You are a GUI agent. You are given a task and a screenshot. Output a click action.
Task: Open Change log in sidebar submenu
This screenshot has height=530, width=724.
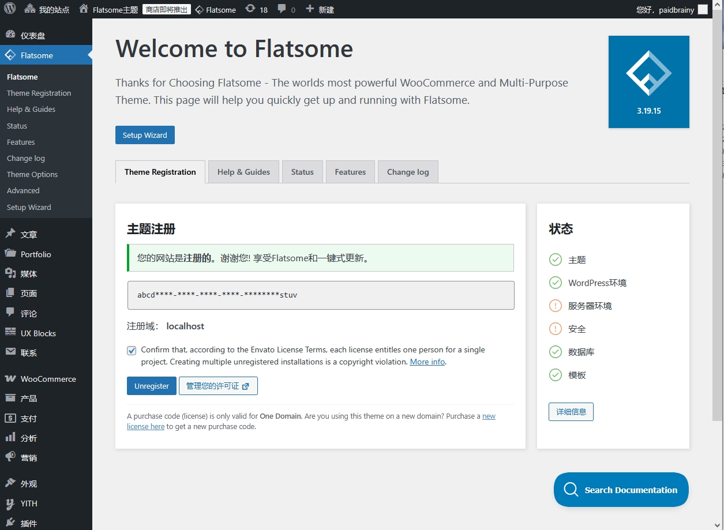tap(26, 158)
